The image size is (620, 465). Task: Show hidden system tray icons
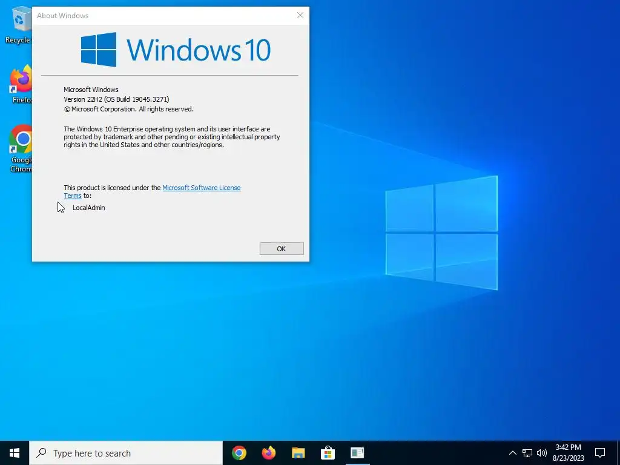coord(512,453)
